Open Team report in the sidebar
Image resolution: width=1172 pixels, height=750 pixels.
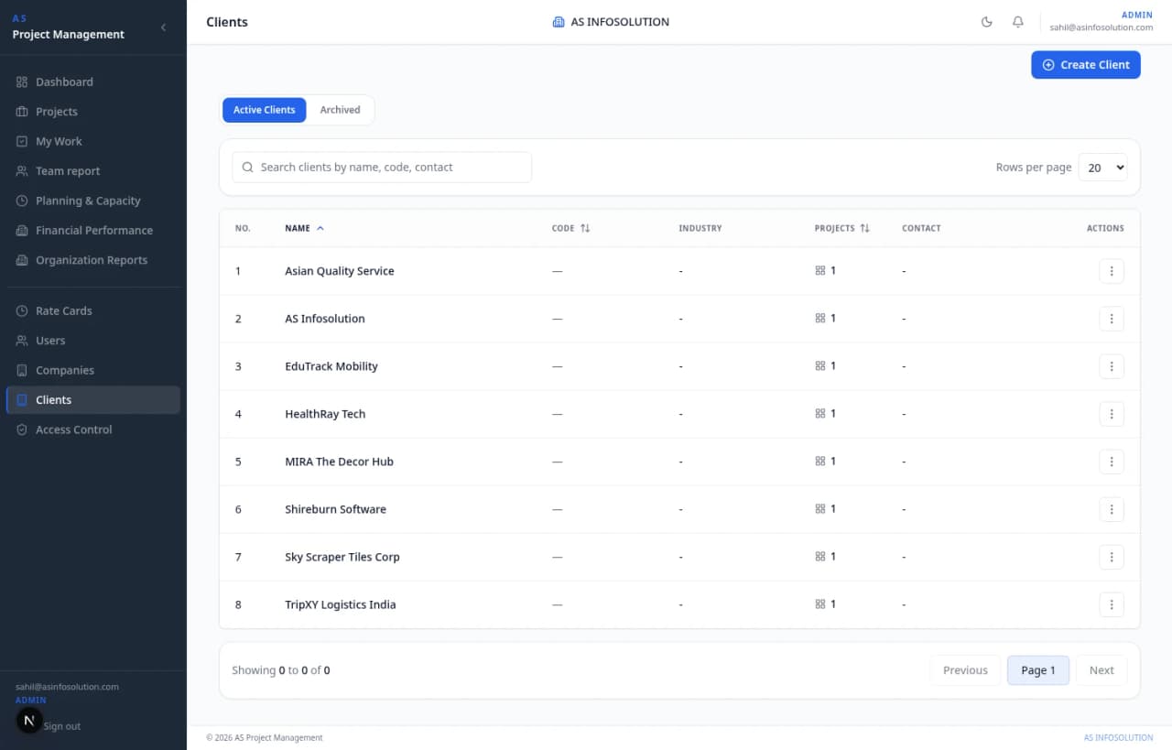92,171
